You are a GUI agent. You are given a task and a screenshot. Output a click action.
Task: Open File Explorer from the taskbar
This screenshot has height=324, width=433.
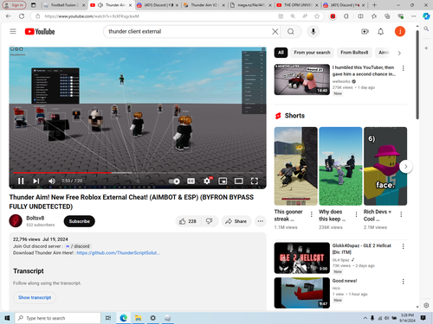[138, 318]
